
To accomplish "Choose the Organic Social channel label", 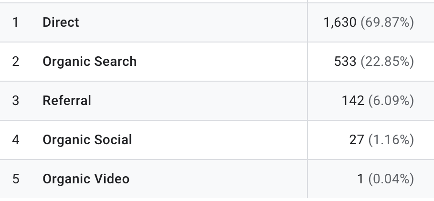I will click(x=87, y=140).
